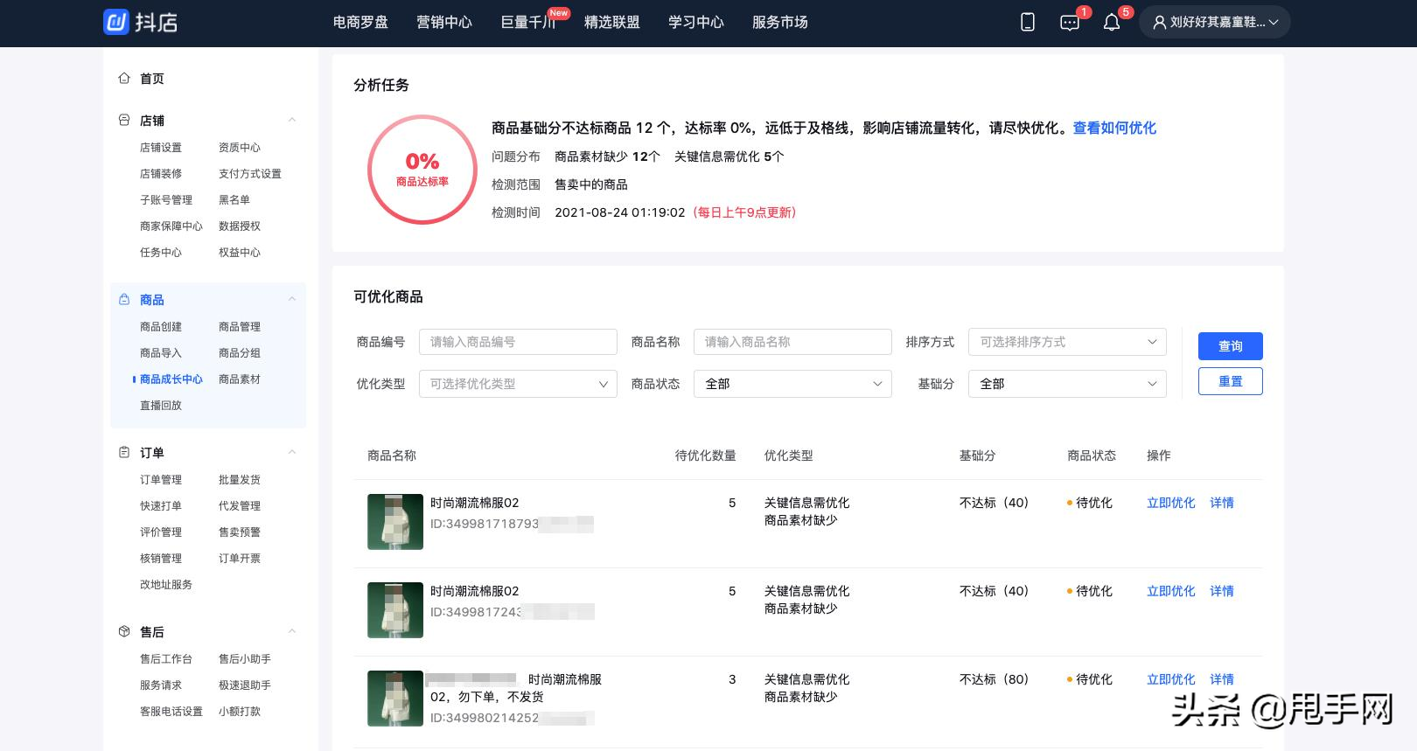The image size is (1417, 751).
Task: Focus the 商品编号 input field
Action: [518, 342]
